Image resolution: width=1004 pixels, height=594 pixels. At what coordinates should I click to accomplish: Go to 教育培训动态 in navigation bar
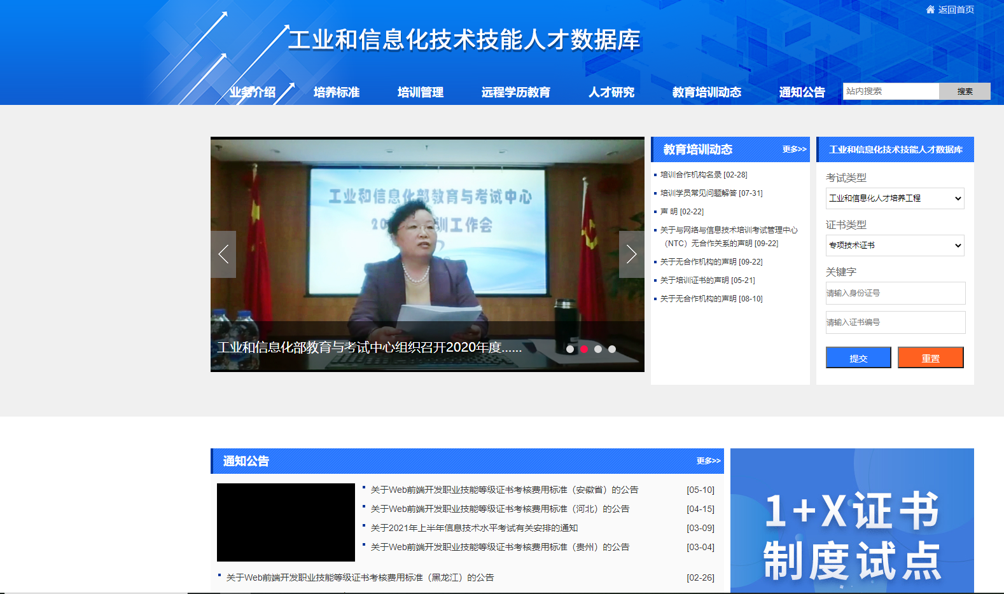click(707, 92)
